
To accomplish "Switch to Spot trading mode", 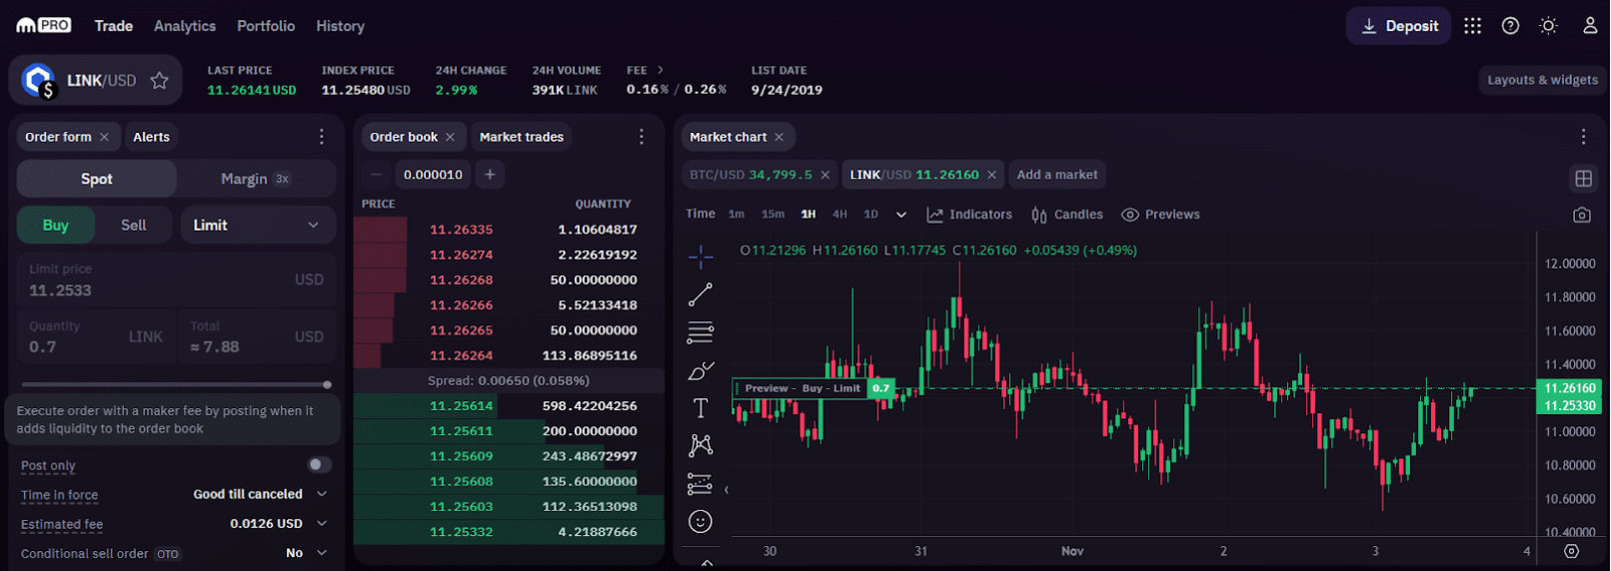I will click(x=97, y=179).
